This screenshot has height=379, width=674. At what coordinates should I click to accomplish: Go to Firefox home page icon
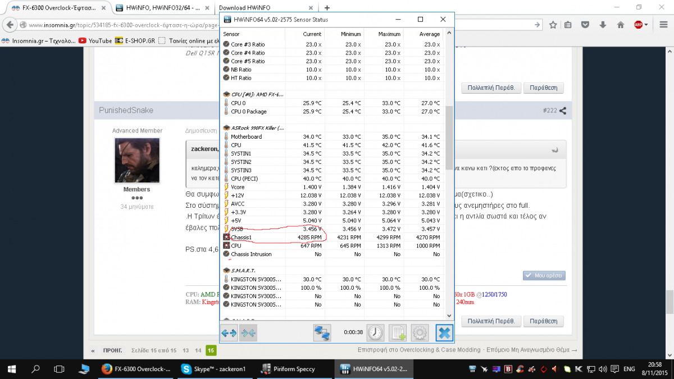[x=621, y=25]
